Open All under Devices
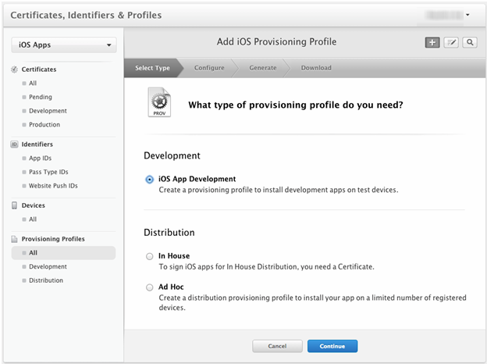The width and height of the screenshot is (487, 364). click(x=33, y=219)
